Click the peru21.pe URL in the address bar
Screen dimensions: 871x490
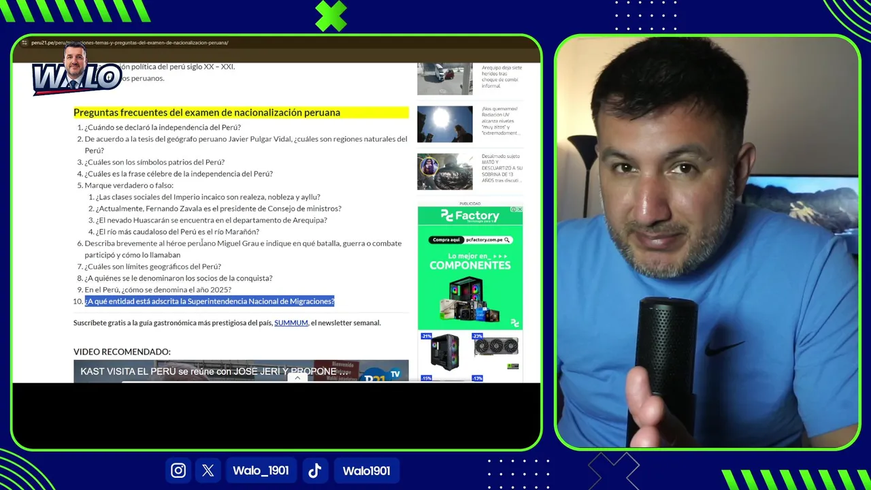coord(129,43)
